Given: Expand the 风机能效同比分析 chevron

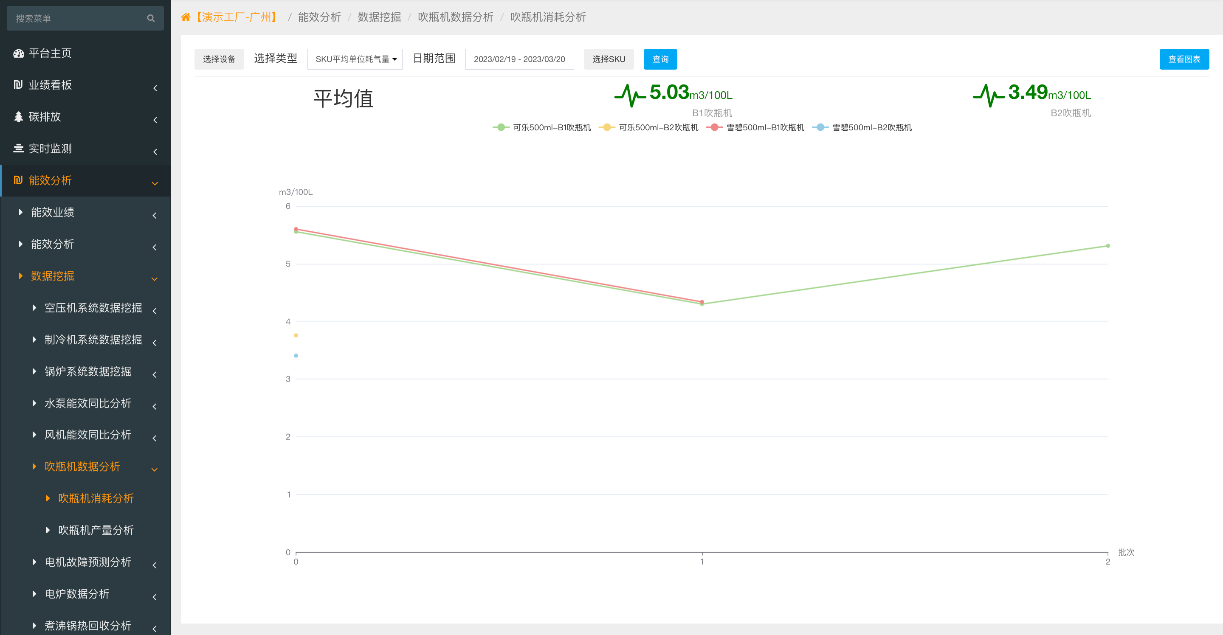Looking at the screenshot, I should tap(155, 438).
